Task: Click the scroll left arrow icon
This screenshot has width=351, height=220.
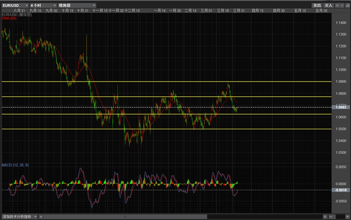Action: pos(41,216)
